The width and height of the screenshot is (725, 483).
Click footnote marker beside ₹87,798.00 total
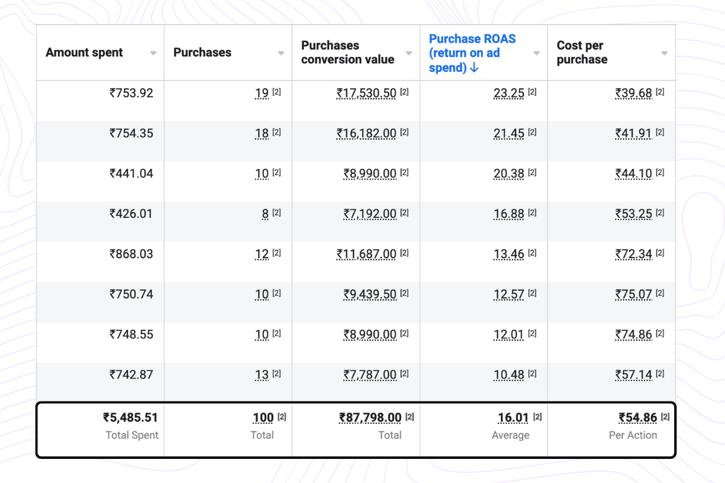pyautogui.click(x=410, y=417)
